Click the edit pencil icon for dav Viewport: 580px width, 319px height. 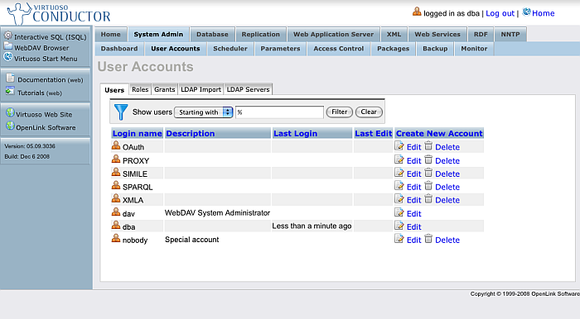[399, 212]
